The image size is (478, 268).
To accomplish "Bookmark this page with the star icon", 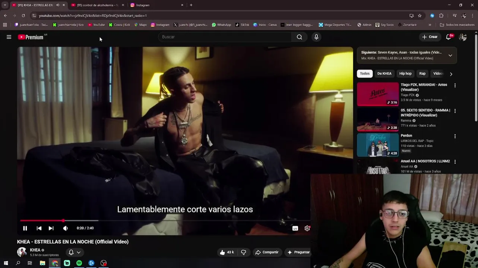I will (x=420, y=16).
